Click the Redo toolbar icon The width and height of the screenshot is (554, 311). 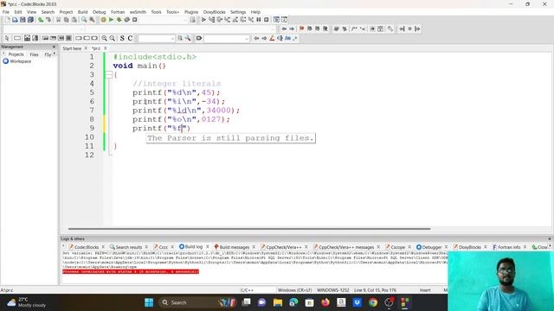pyautogui.click(x=48, y=20)
